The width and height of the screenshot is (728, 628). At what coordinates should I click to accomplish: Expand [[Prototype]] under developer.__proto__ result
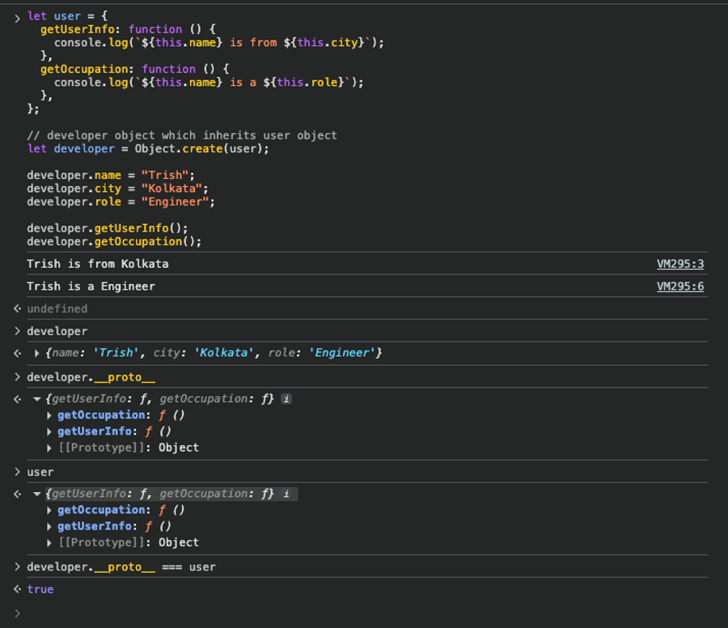point(50,448)
